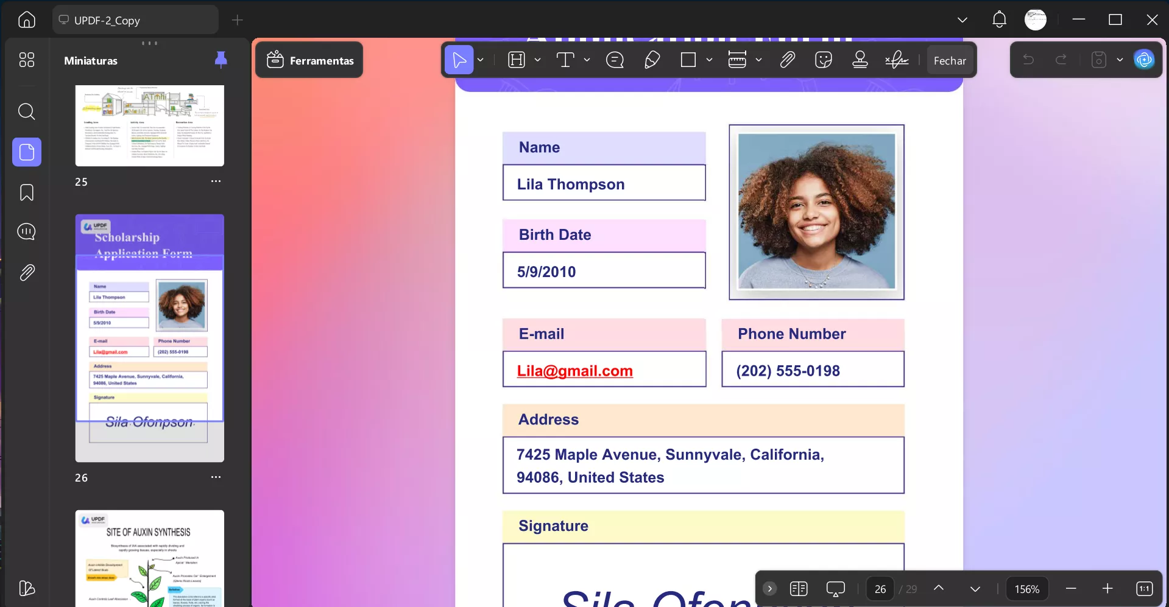Open the sticker tool in toolbar
The width and height of the screenshot is (1169, 607).
[x=823, y=60]
